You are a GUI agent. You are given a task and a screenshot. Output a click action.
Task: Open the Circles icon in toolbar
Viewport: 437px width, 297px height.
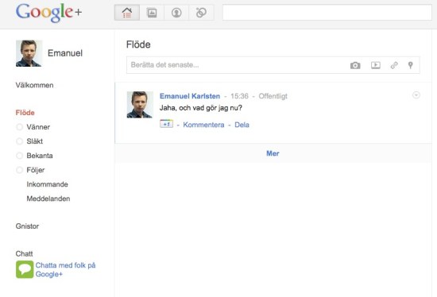(201, 13)
